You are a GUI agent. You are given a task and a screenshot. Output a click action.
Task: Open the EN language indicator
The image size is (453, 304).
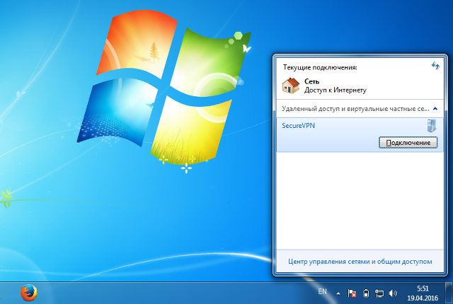323,291
